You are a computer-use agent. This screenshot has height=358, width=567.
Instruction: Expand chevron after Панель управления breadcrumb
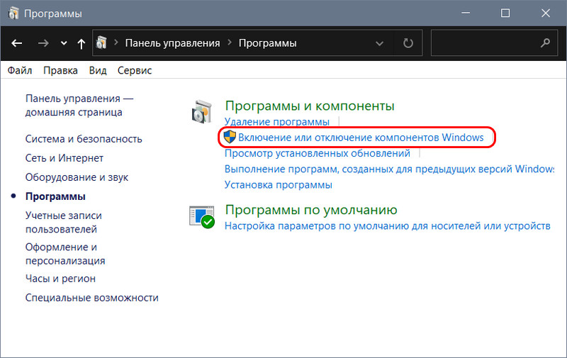[230, 43]
